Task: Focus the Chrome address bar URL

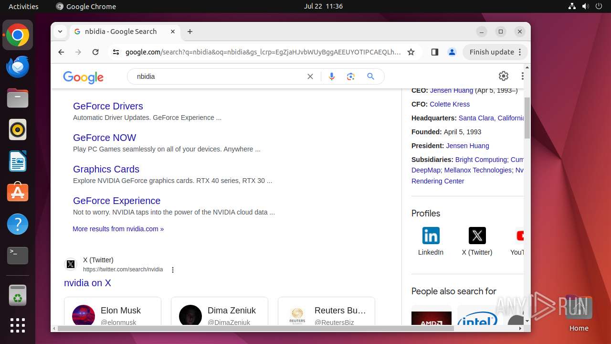Action: [x=263, y=52]
